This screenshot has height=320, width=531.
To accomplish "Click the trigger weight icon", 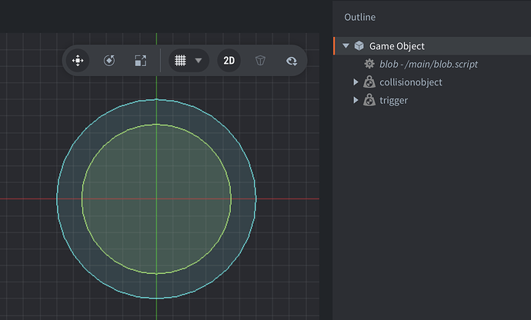I will pyautogui.click(x=369, y=100).
